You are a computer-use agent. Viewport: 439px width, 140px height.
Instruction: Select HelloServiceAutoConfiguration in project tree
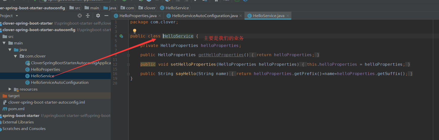click(x=60, y=83)
